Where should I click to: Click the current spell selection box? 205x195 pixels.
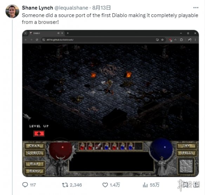tap(186, 166)
